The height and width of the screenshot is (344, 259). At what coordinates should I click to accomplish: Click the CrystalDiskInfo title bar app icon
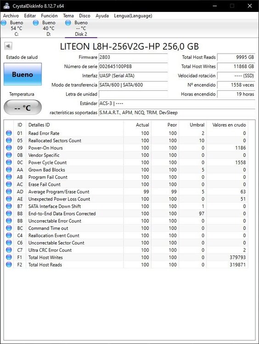6,6
